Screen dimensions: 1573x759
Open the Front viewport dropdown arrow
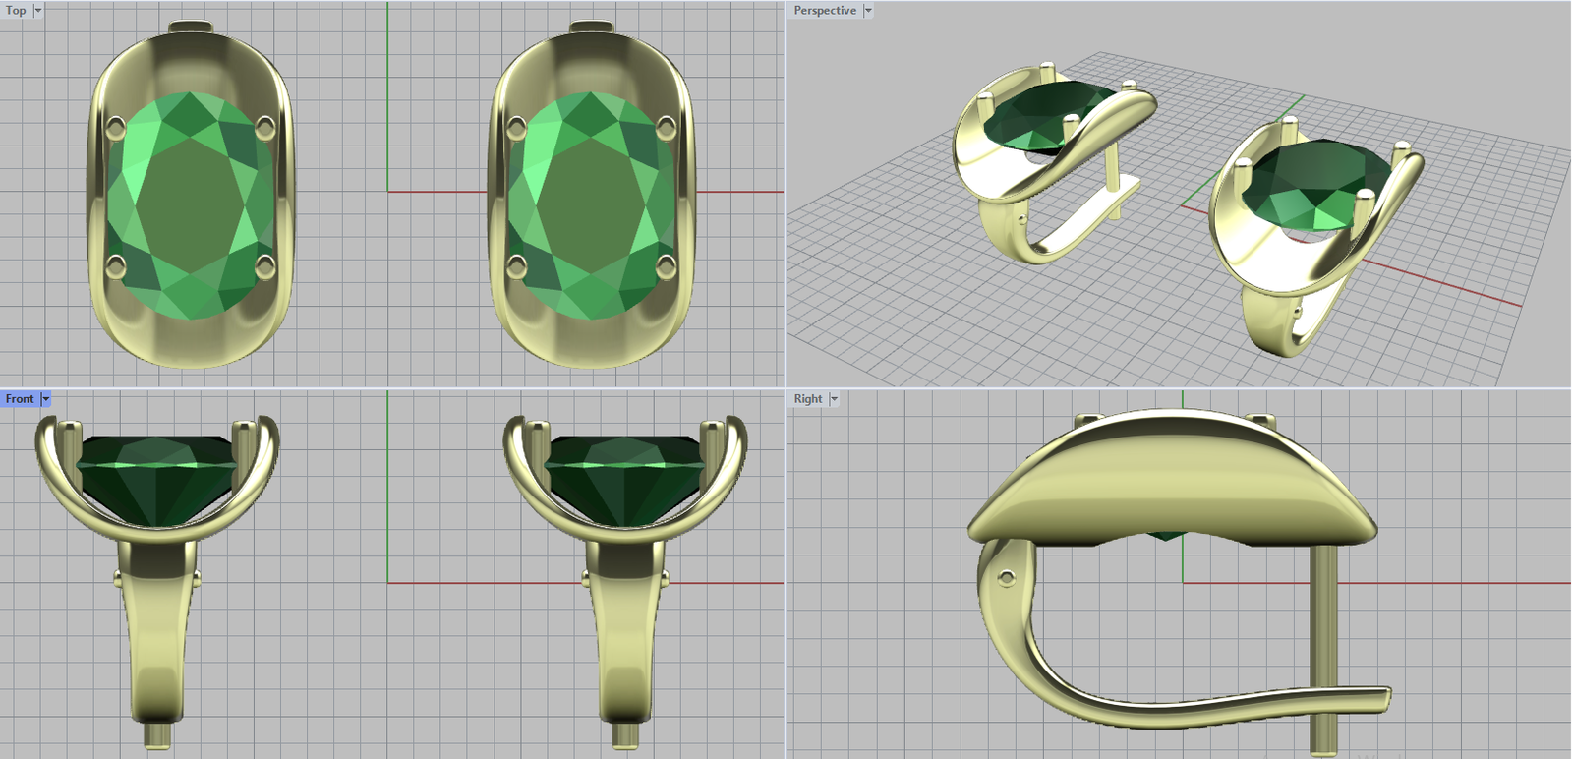[45, 399]
